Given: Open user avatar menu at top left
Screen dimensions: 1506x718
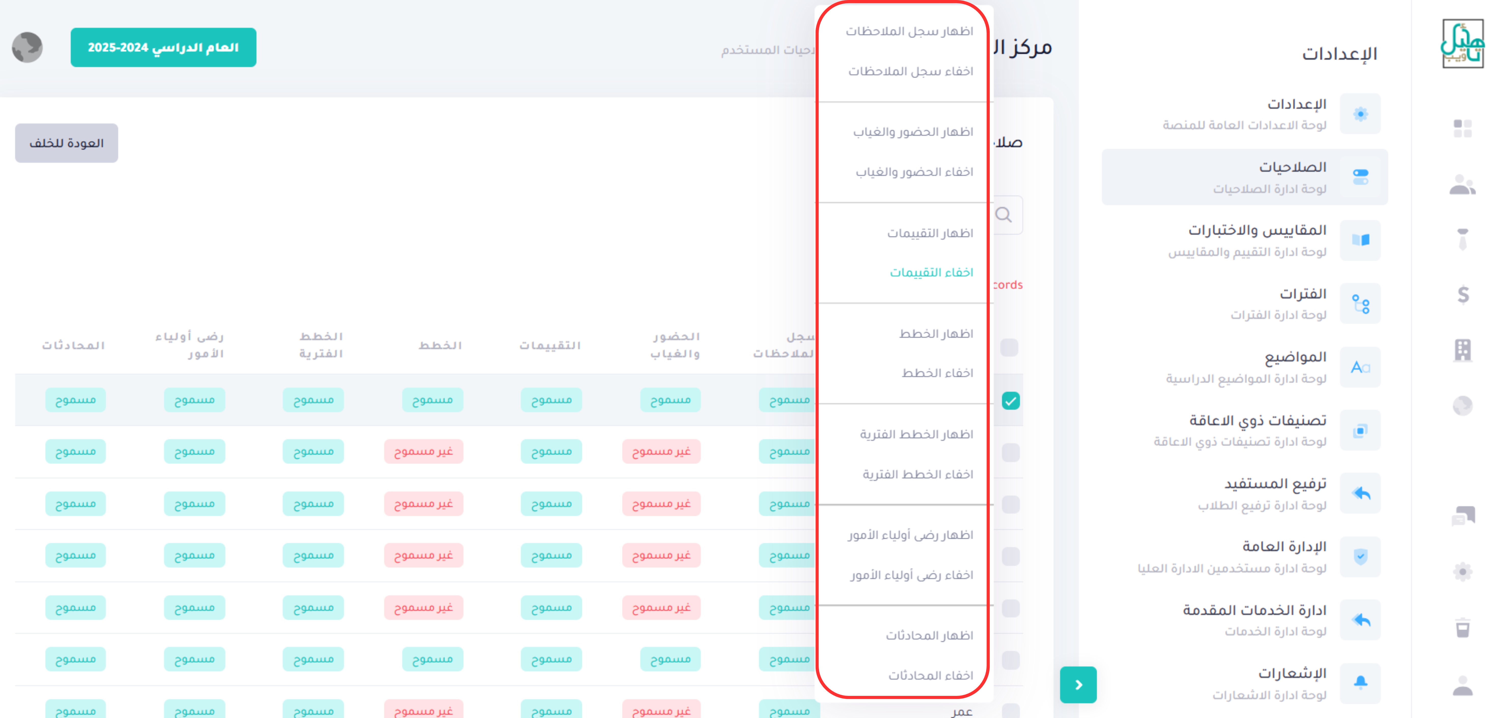Looking at the screenshot, I should [x=27, y=47].
